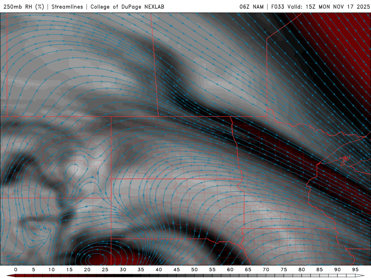Click the "15" value on the color scale
This screenshot has height=278, width=371.
(69, 270)
